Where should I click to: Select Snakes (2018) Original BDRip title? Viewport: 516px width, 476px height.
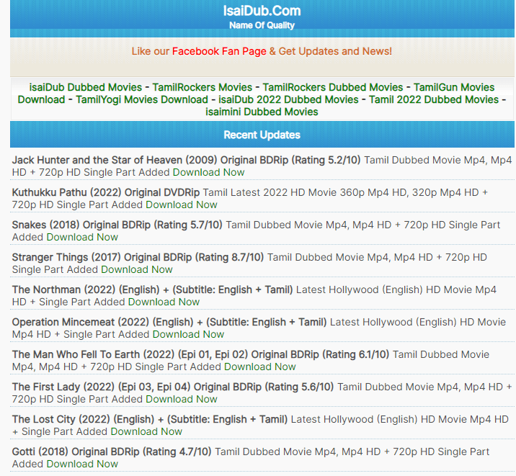coord(117,225)
